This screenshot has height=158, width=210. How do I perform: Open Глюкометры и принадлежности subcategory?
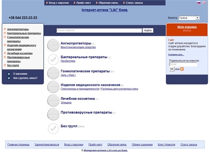80,89
